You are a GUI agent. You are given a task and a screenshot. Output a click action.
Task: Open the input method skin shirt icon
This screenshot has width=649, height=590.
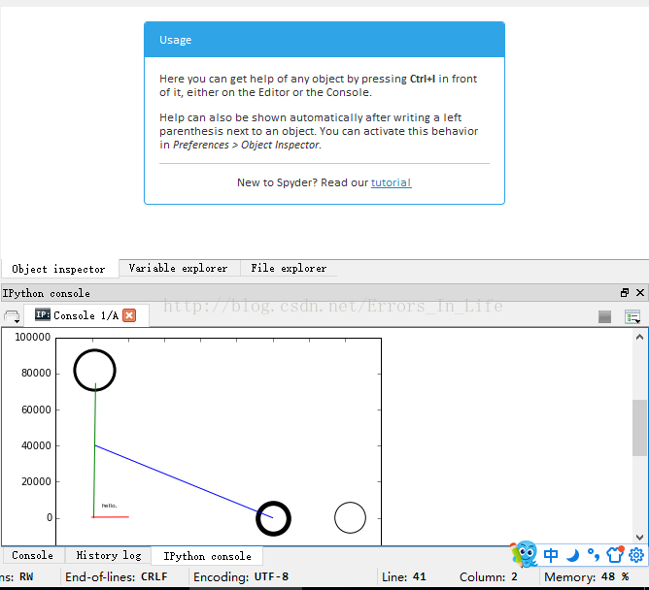[x=614, y=555]
